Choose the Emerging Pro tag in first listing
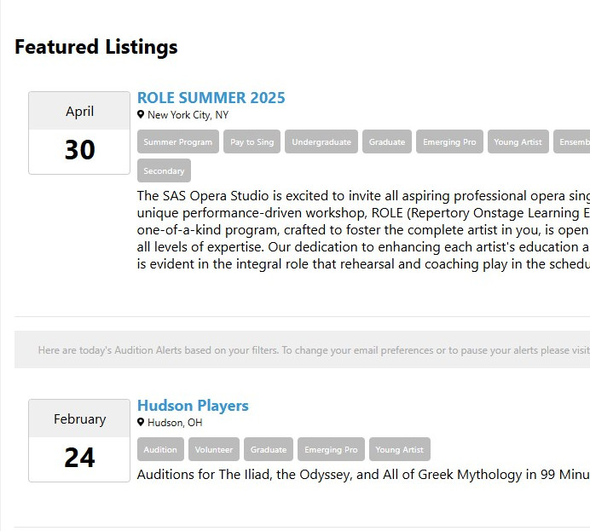 click(449, 141)
